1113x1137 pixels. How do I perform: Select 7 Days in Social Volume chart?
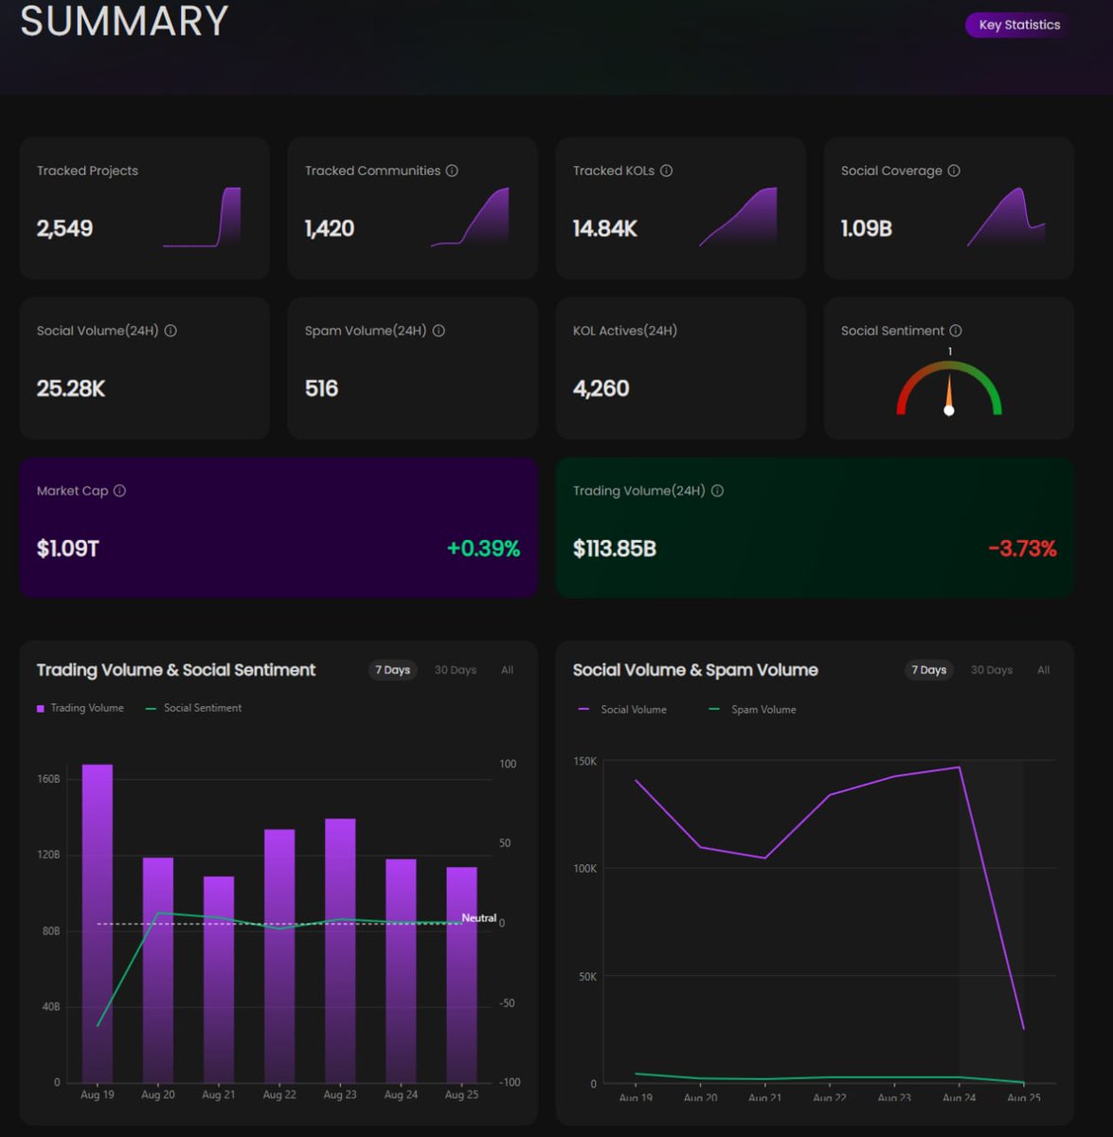pyautogui.click(x=928, y=670)
